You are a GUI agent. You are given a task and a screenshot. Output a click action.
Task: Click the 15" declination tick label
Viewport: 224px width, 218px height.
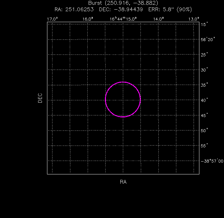click(x=204, y=24)
